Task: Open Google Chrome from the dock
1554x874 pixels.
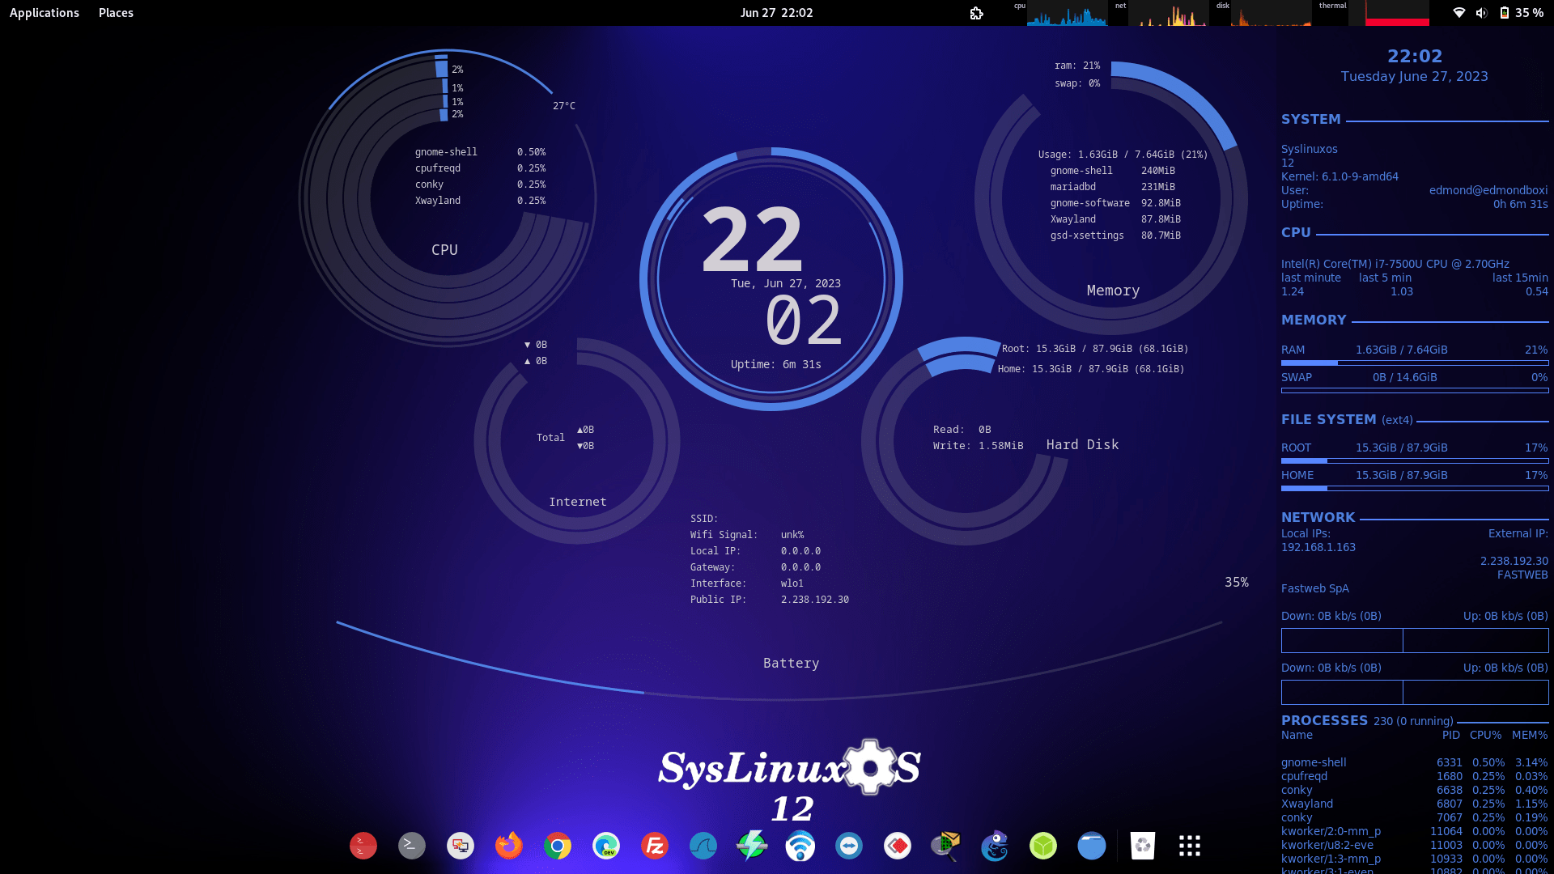Action: [558, 846]
